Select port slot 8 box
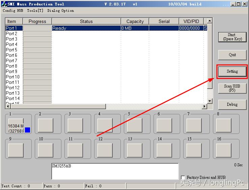This screenshot has height=190, width=249. click(x=224, y=125)
